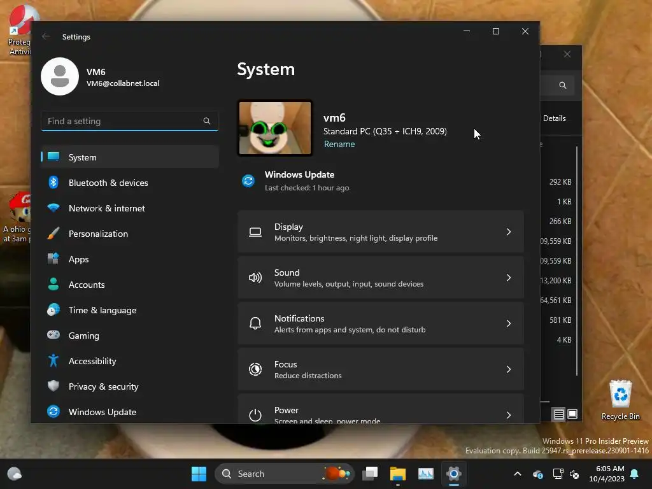This screenshot has width=652, height=489.
Task: Select the System monitor icon in sidebar
Action: 53,157
